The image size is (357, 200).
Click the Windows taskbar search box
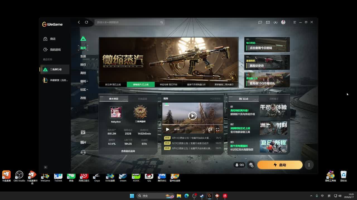pos(156,196)
